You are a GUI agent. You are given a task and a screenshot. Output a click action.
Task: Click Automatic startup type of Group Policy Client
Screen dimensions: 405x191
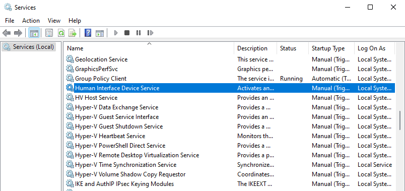[x=331, y=79]
